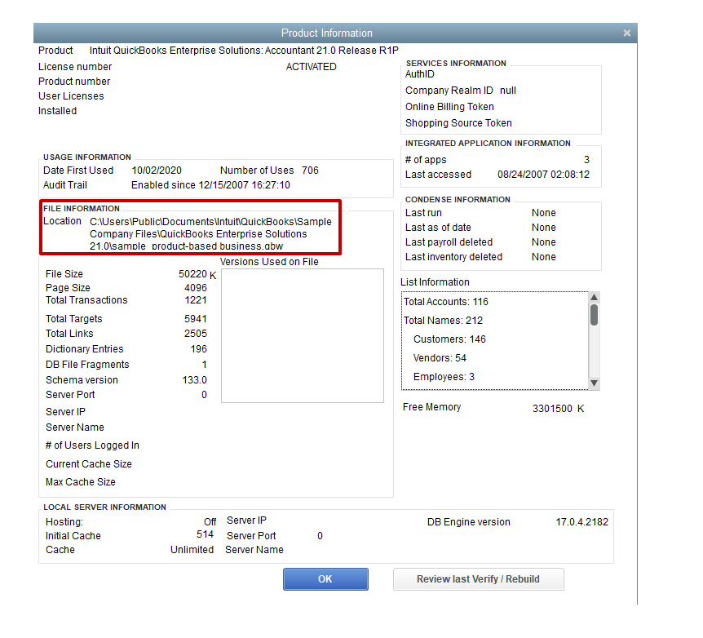
Task: Click Current Cache Size label
Action: point(89,464)
